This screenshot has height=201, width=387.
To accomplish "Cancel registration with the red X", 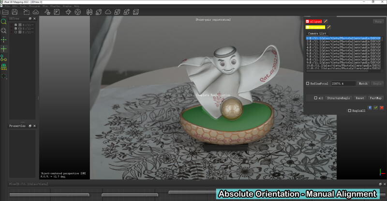I will point(382,108).
